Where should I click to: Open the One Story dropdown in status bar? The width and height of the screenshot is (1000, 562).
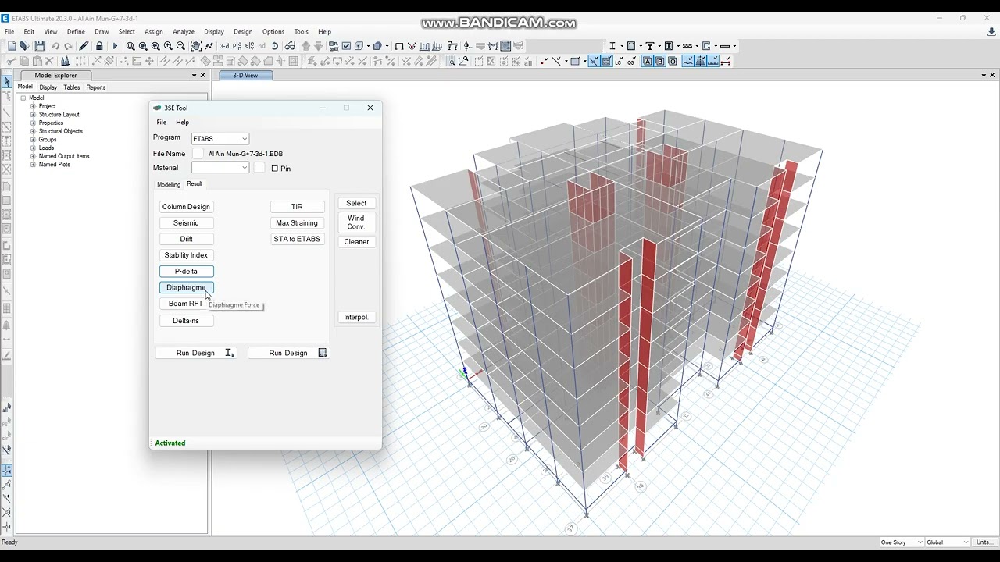click(901, 542)
